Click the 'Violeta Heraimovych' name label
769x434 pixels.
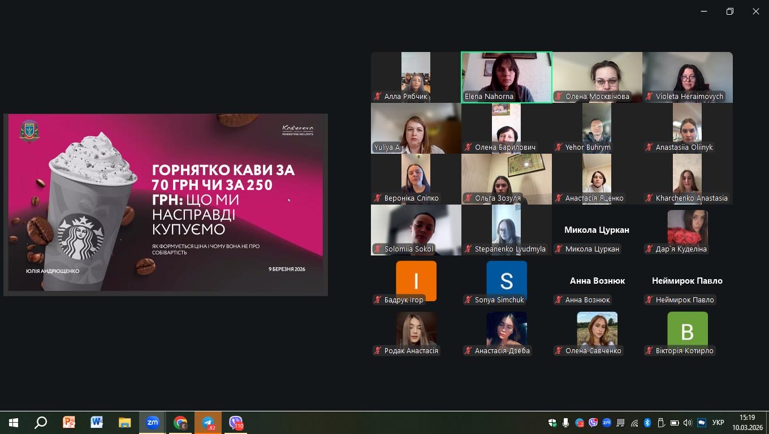point(689,97)
